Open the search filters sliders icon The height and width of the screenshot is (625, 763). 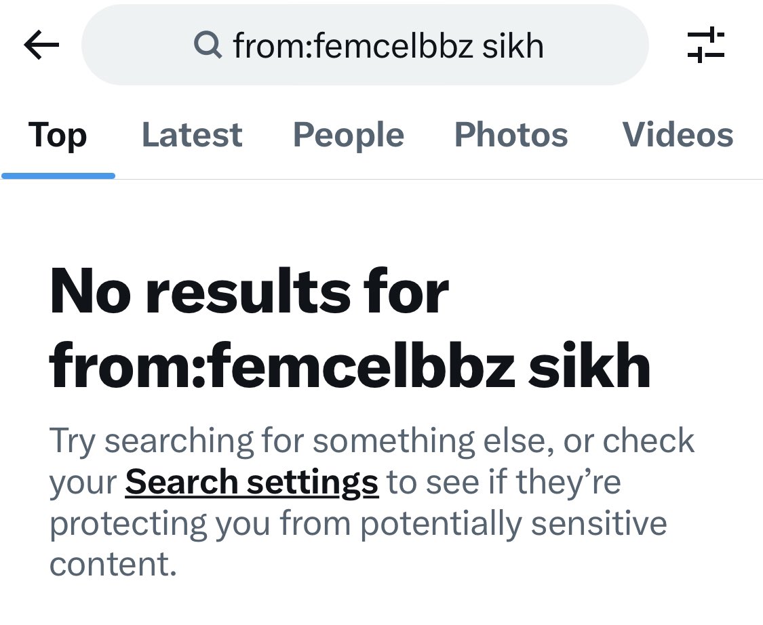tap(705, 45)
